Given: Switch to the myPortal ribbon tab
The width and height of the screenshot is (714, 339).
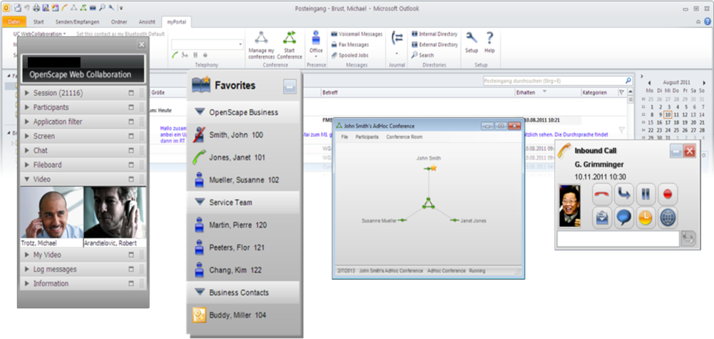Looking at the screenshot, I should (x=177, y=22).
